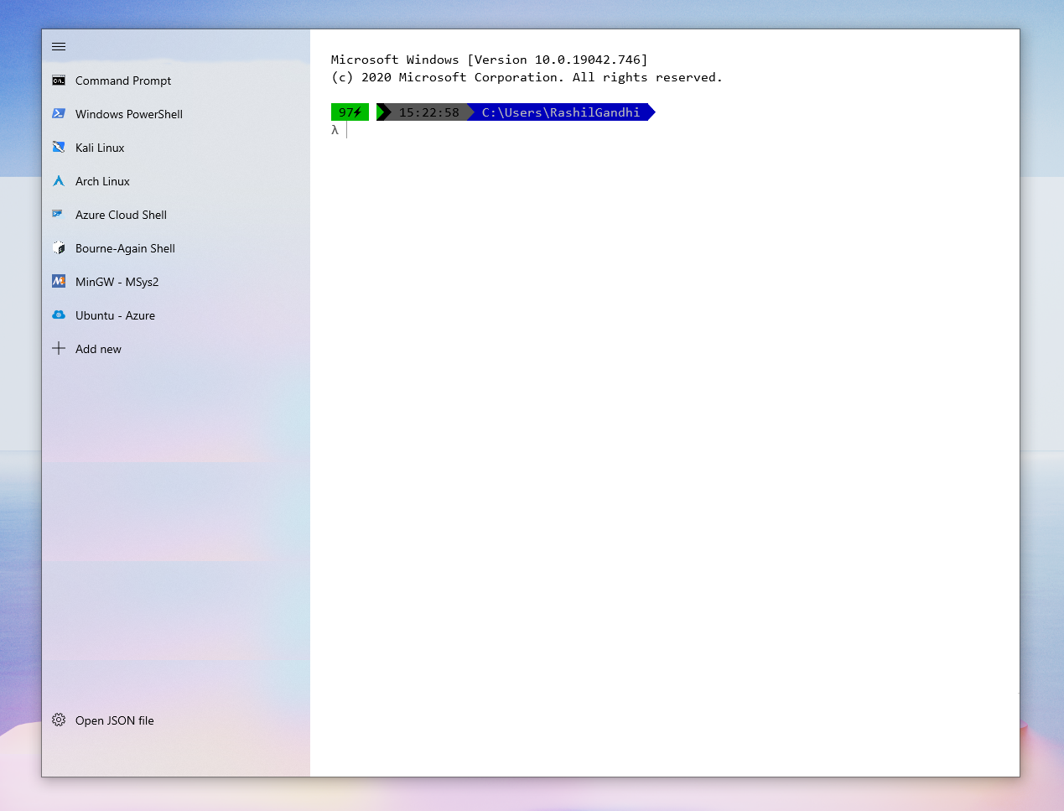1064x811 pixels.
Task: Choose Bourne-Again Shell from the list
Action: pos(125,247)
